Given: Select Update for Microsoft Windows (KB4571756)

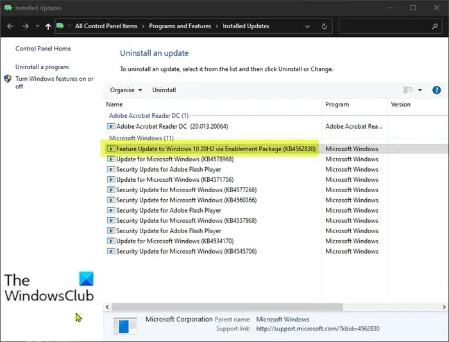Looking at the screenshot, I should pos(174,179).
